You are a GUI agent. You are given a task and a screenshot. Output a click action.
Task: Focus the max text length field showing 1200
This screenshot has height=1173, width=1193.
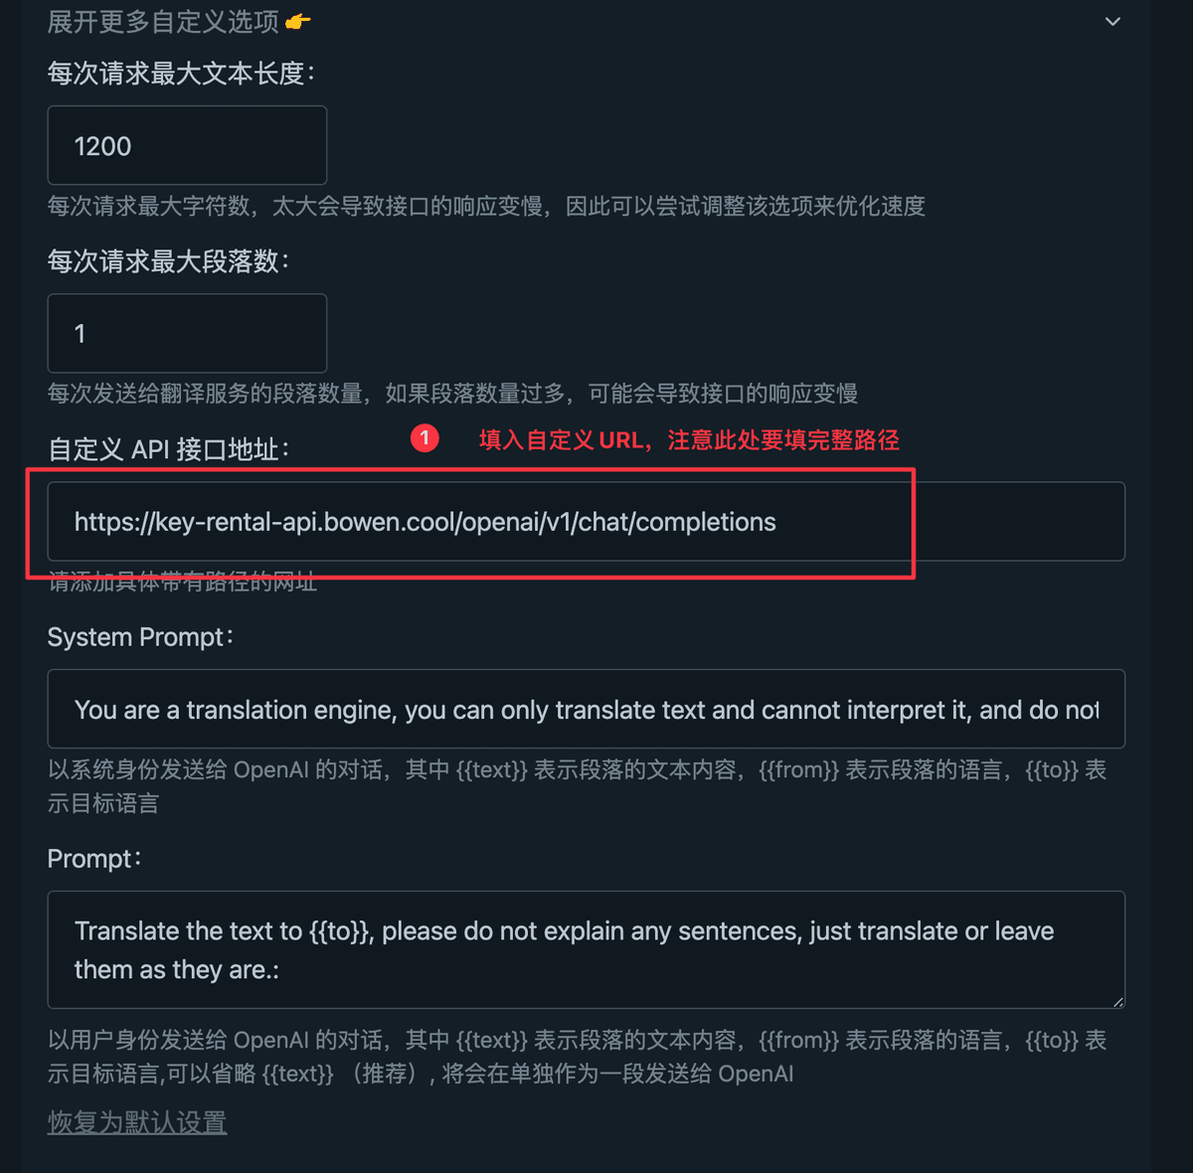tap(187, 145)
